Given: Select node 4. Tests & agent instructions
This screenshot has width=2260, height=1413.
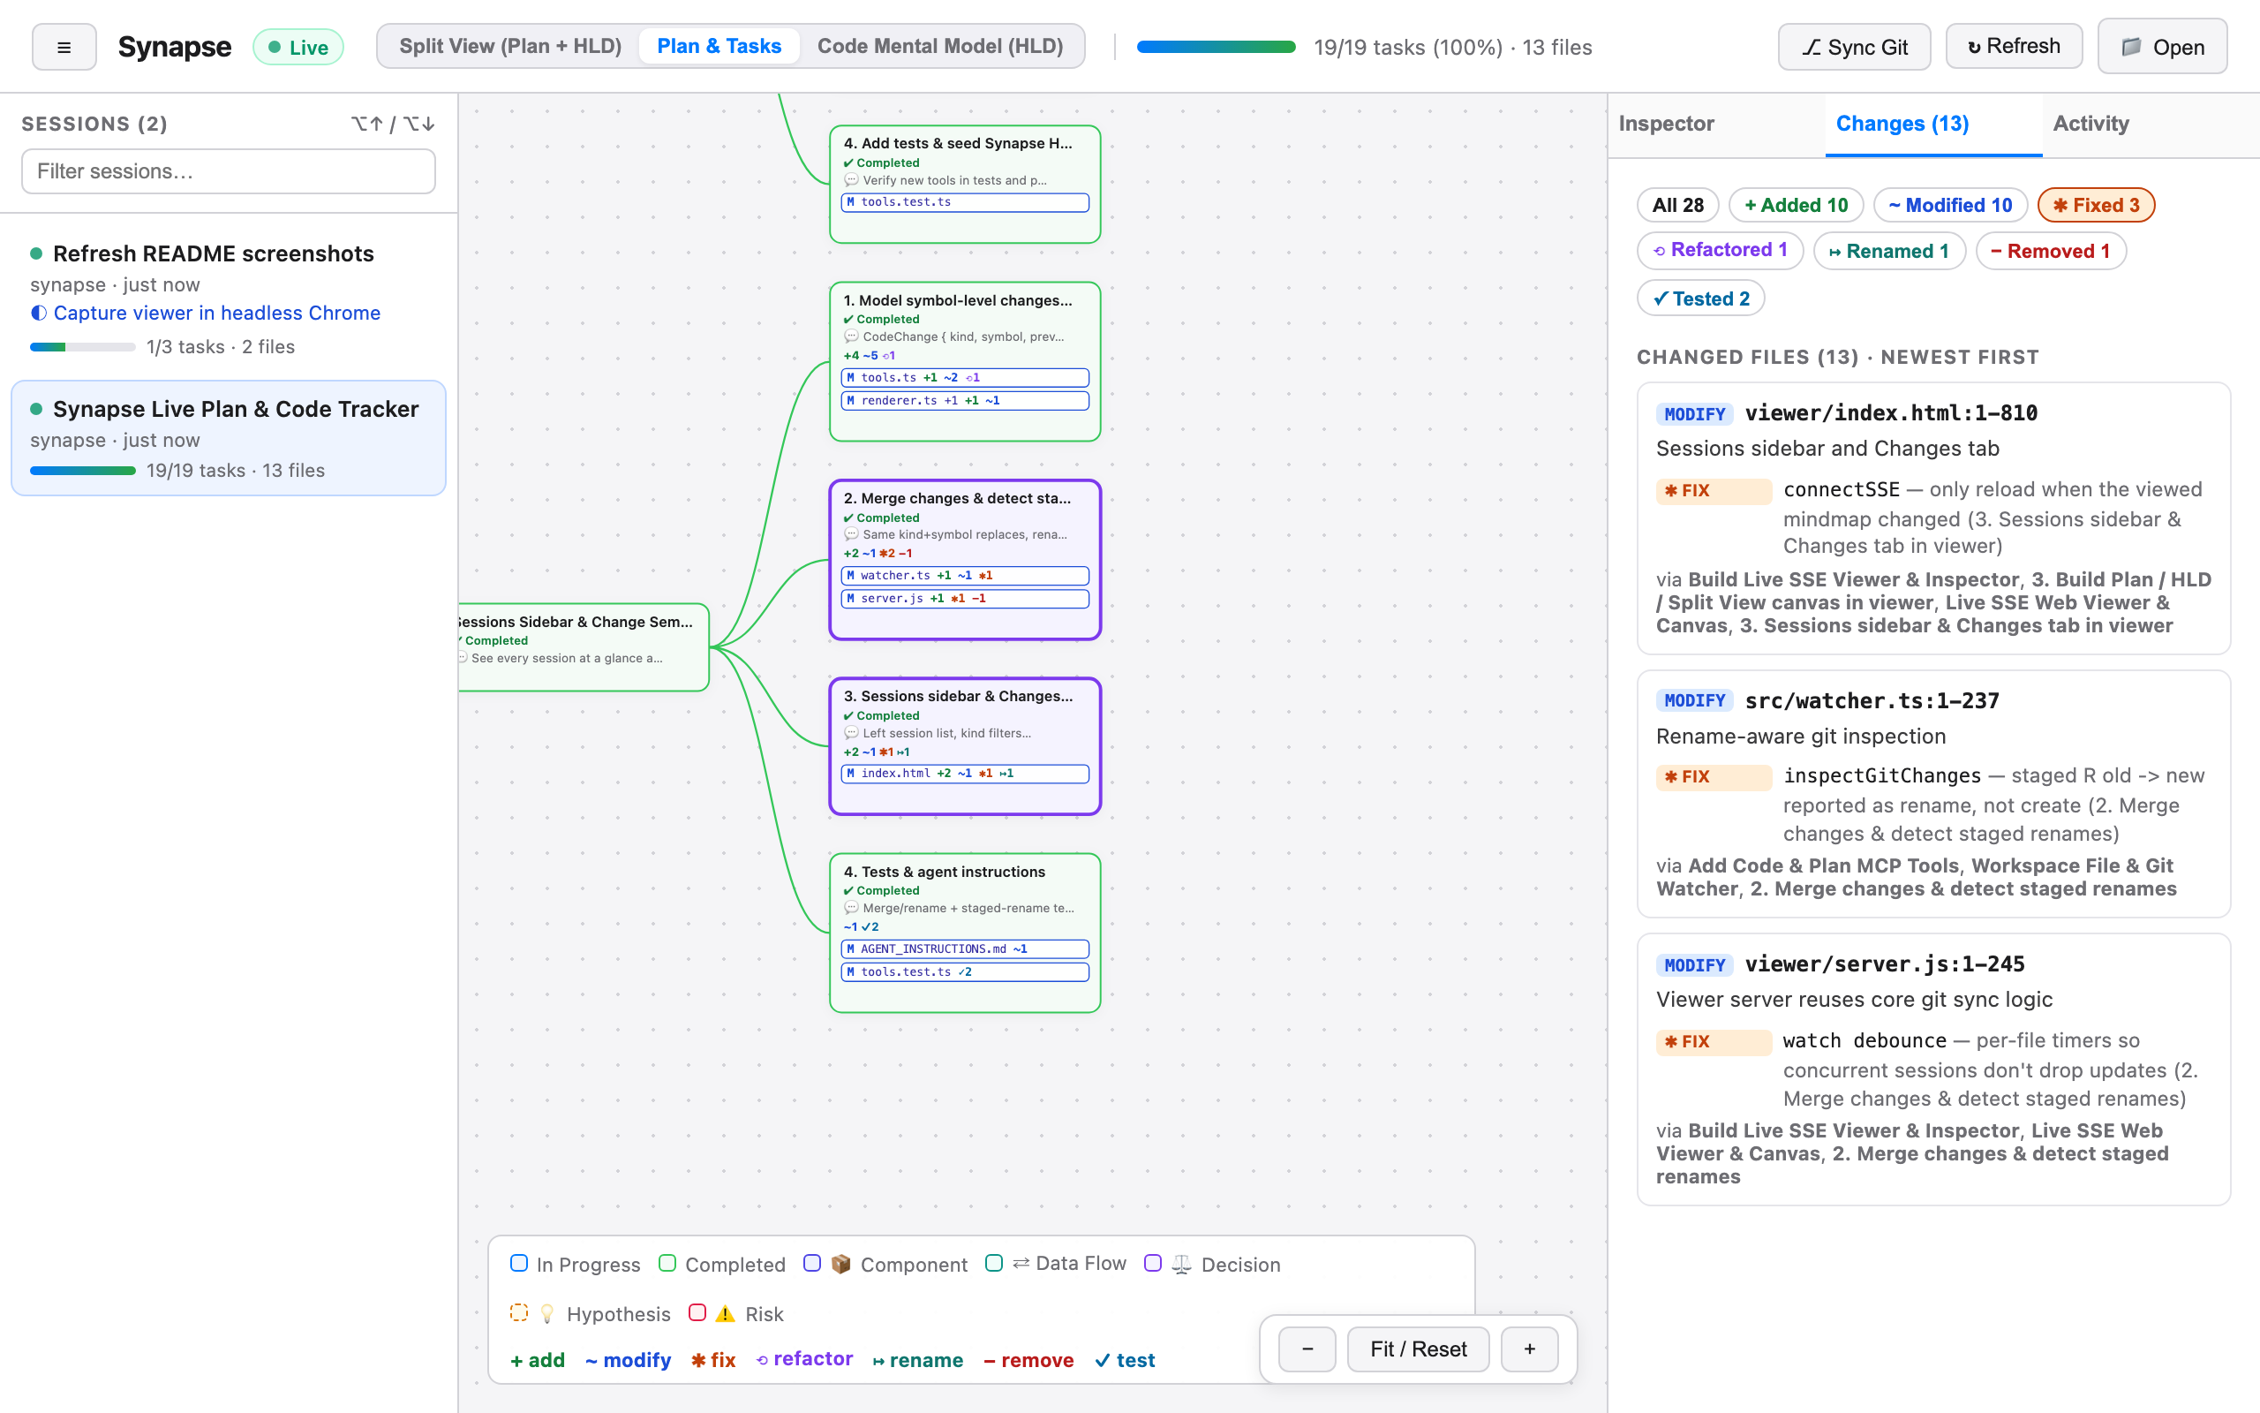Looking at the screenshot, I should pos(965,933).
